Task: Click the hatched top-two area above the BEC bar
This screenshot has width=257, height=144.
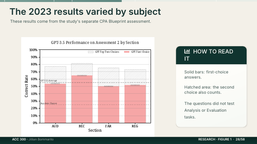Action: pos(82,69)
